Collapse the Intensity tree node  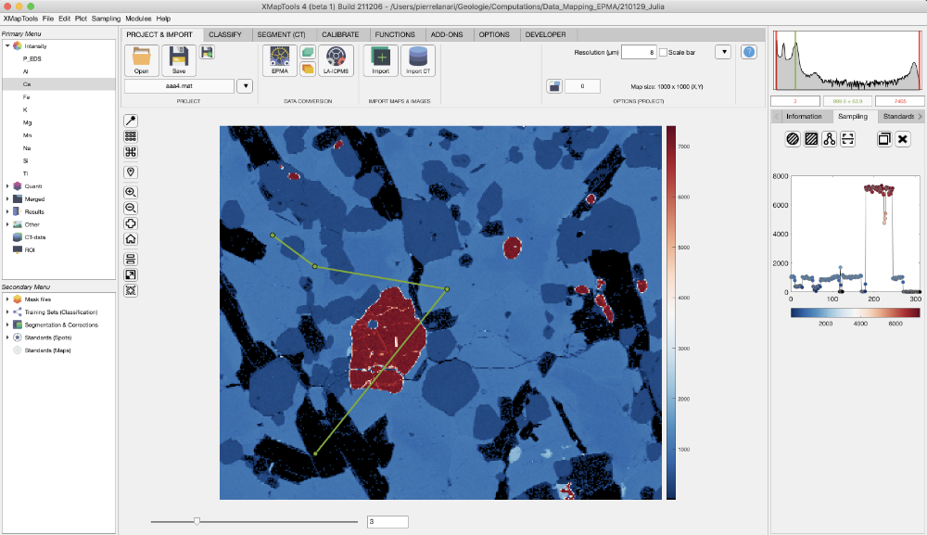click(7, 46)
